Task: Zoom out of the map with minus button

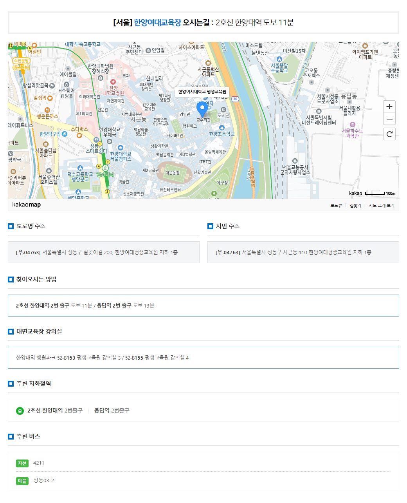Action: (389, 119)
